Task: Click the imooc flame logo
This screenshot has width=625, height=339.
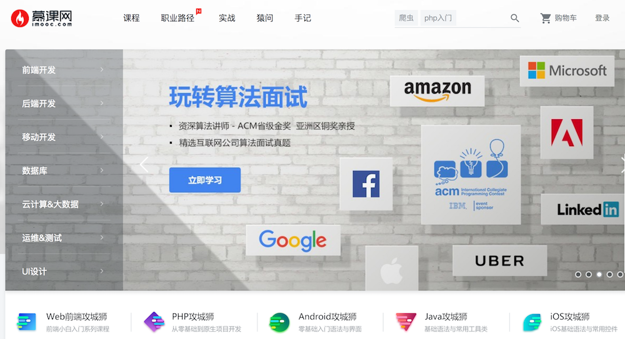Action: point(19,18)
